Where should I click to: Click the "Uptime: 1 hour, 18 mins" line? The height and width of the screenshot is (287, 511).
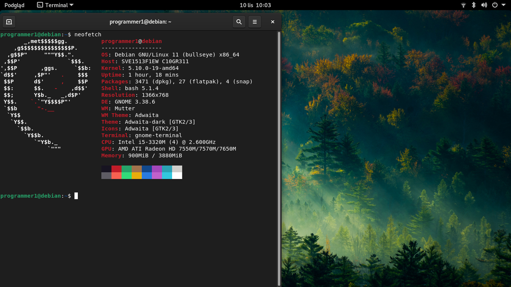pyautogui.click(x=140, y=75)
